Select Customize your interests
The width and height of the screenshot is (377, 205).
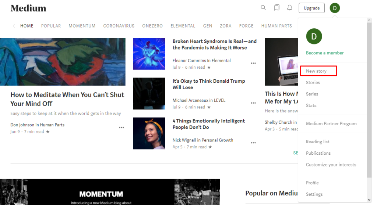pos(331,165)
